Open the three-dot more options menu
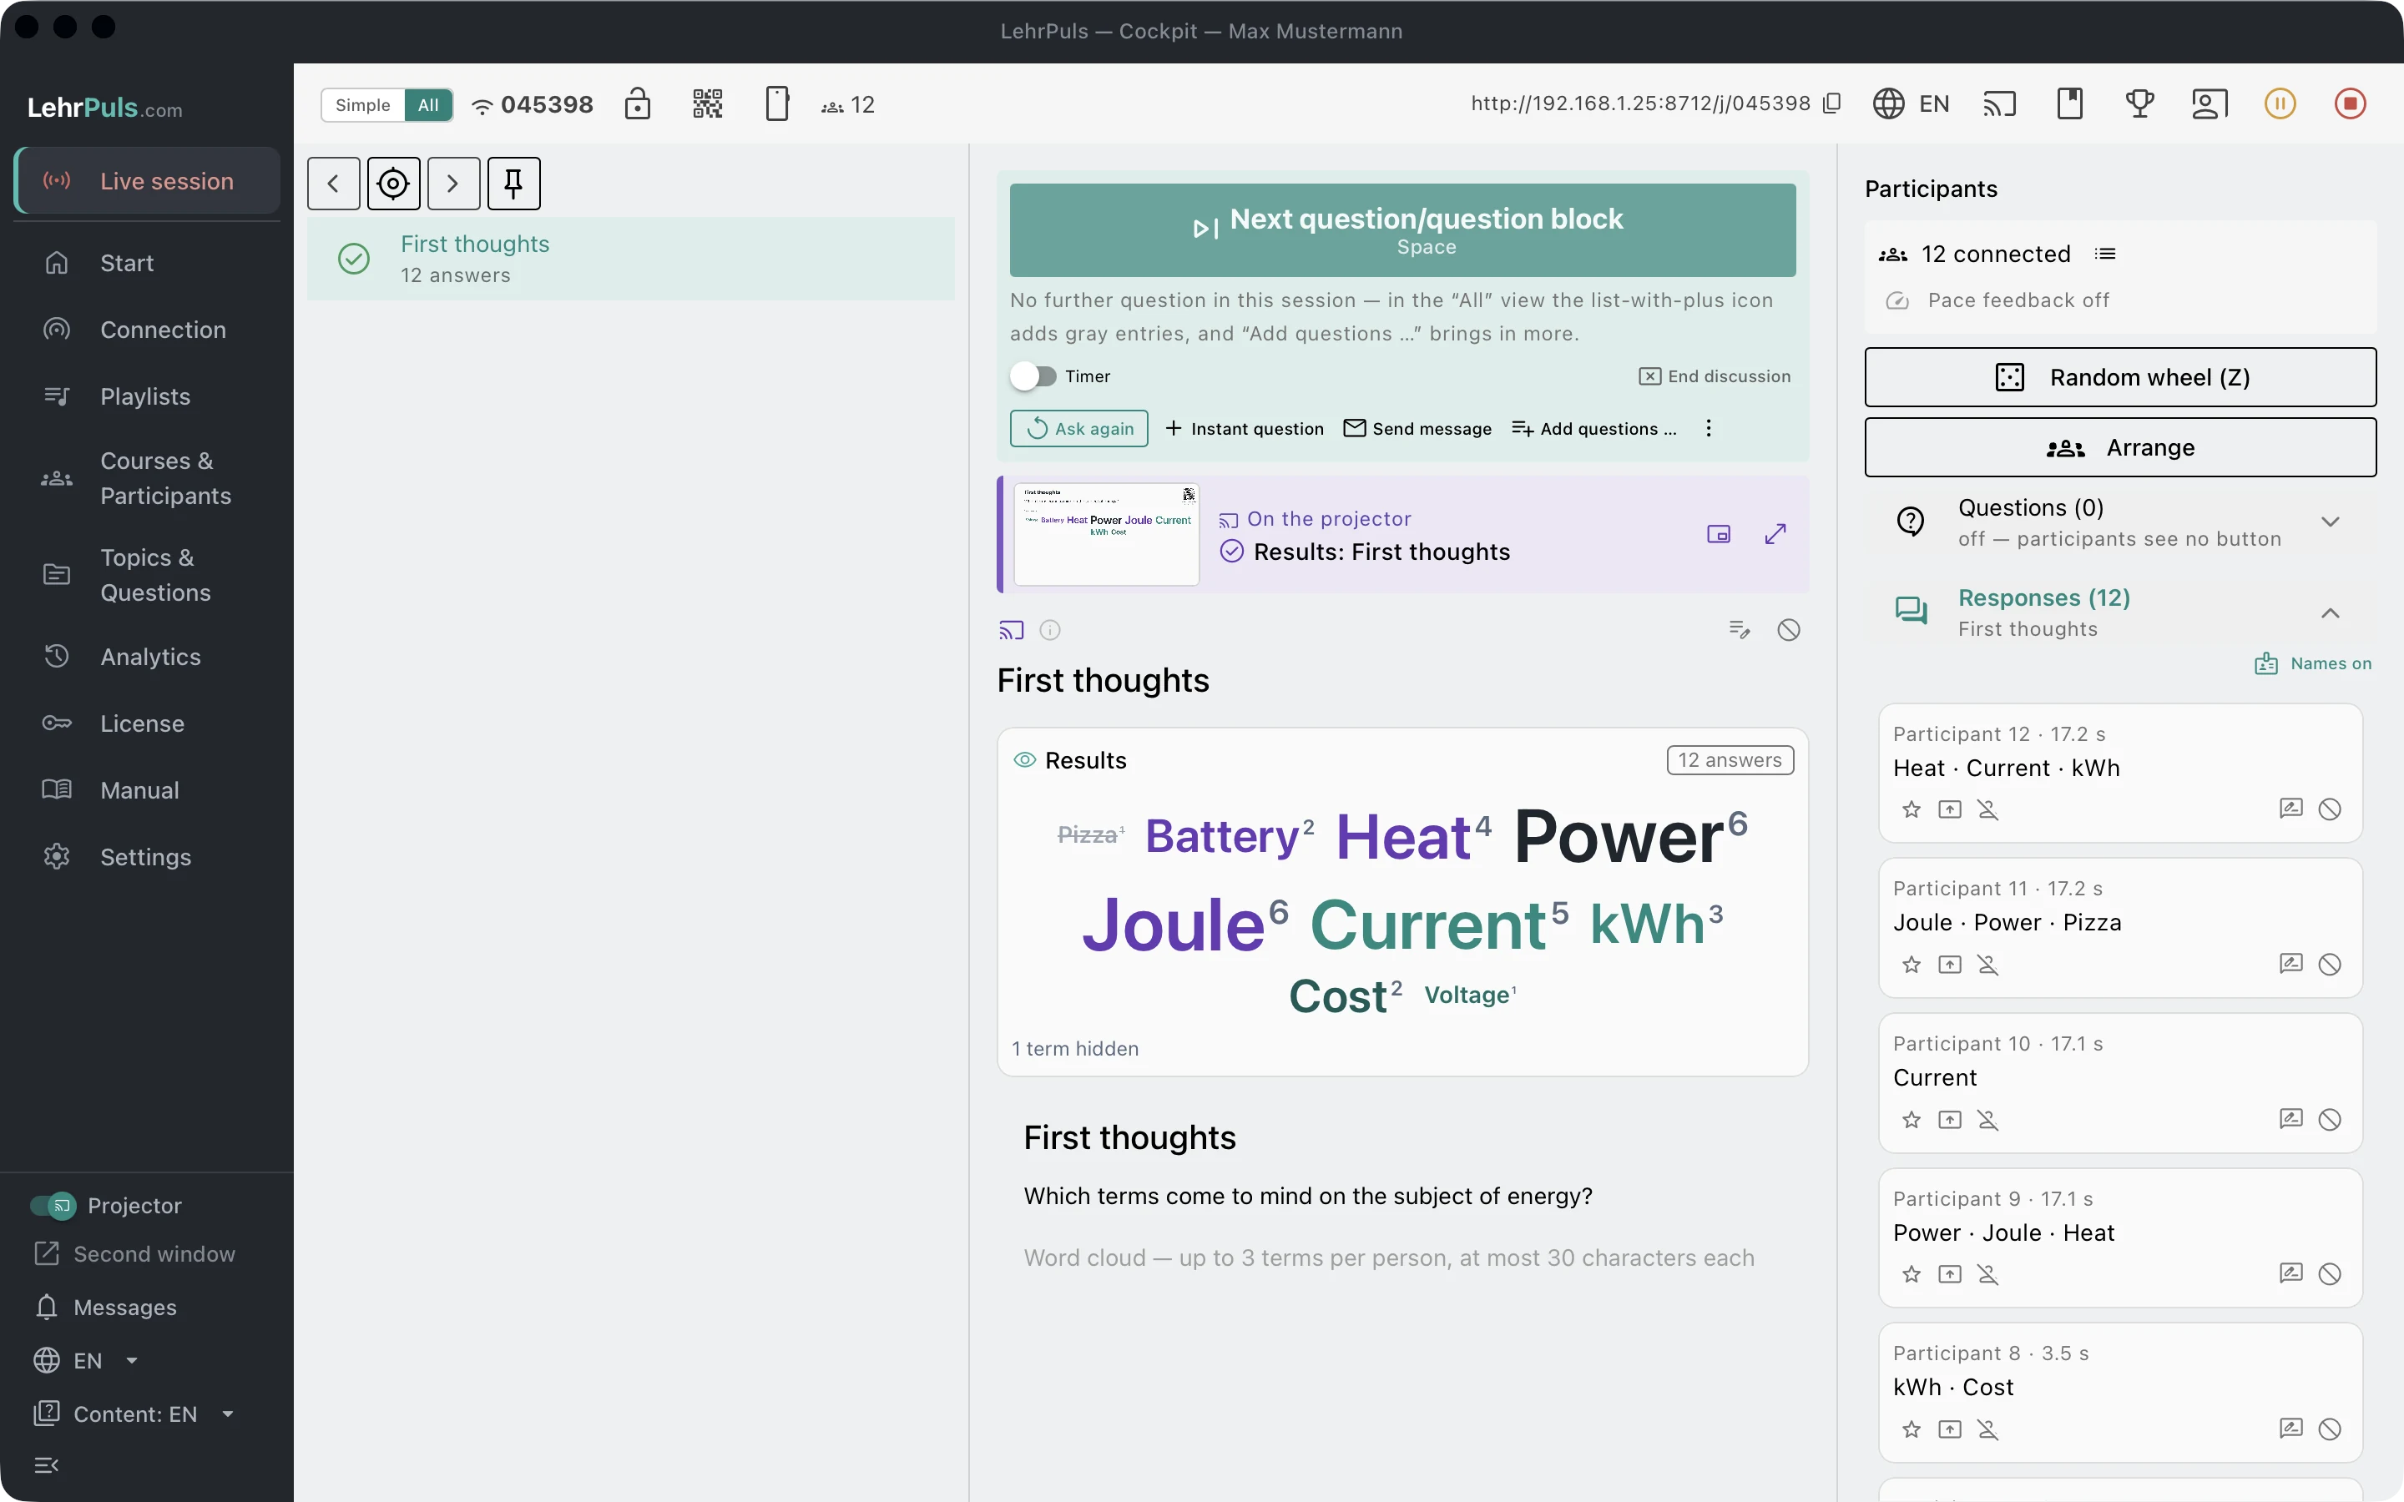The image size is (2404, 1502). point(1709,428)
